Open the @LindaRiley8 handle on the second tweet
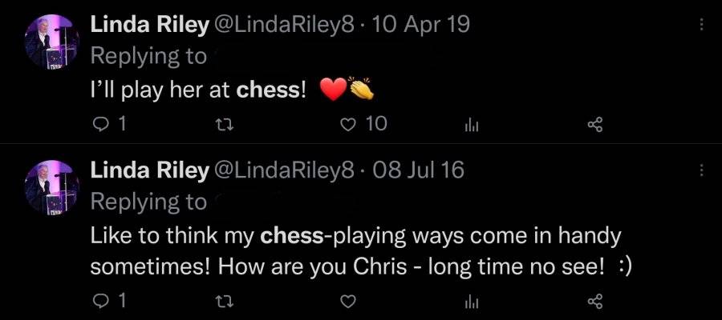This screenshot has height=320, width=722. pos(282,170)
